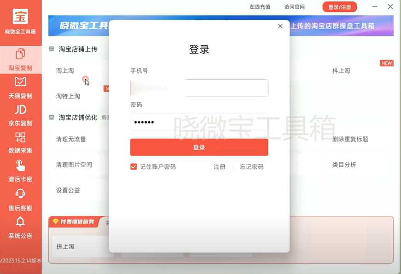Select the 淘上淘 tool

65,71
